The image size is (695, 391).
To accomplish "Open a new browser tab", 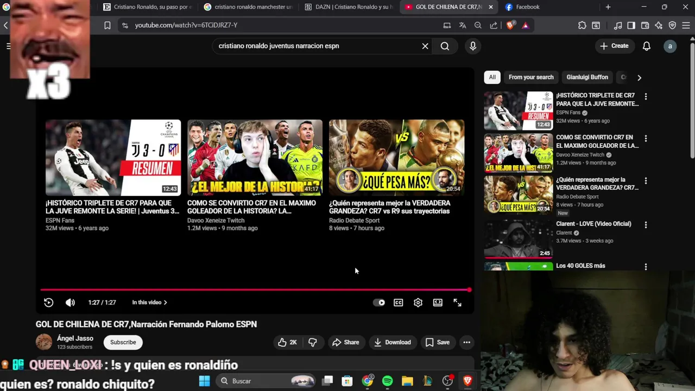I will (608, 7).
